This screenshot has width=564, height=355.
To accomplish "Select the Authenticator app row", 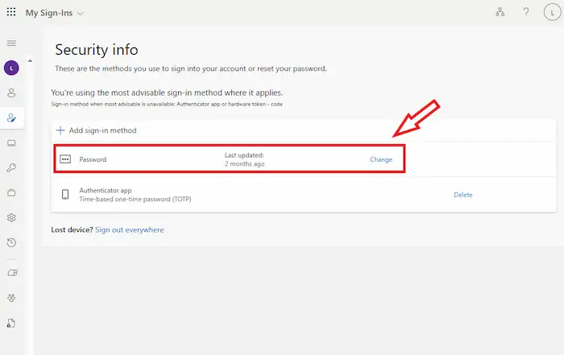I will click(135, 195).
